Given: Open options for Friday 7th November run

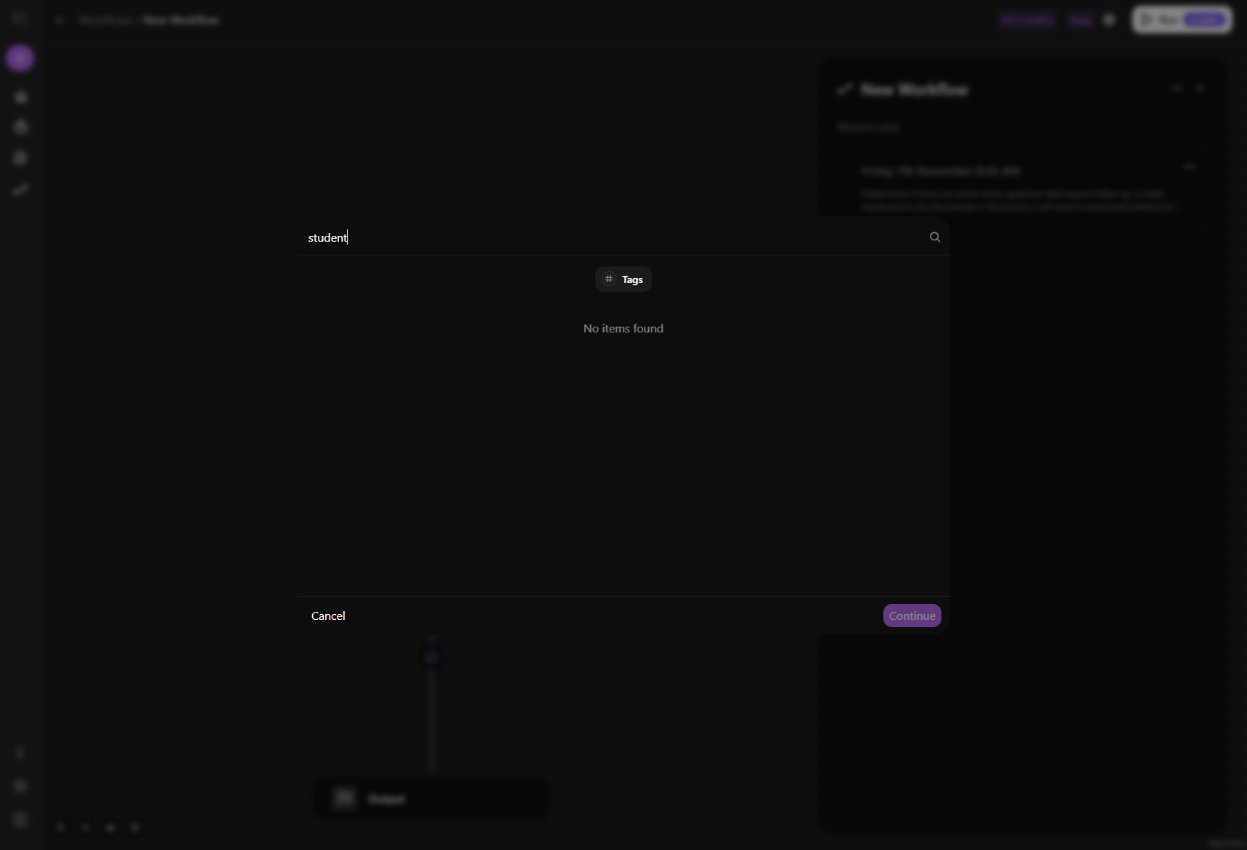Looking at the screenshot, I should click(1190, 167).
